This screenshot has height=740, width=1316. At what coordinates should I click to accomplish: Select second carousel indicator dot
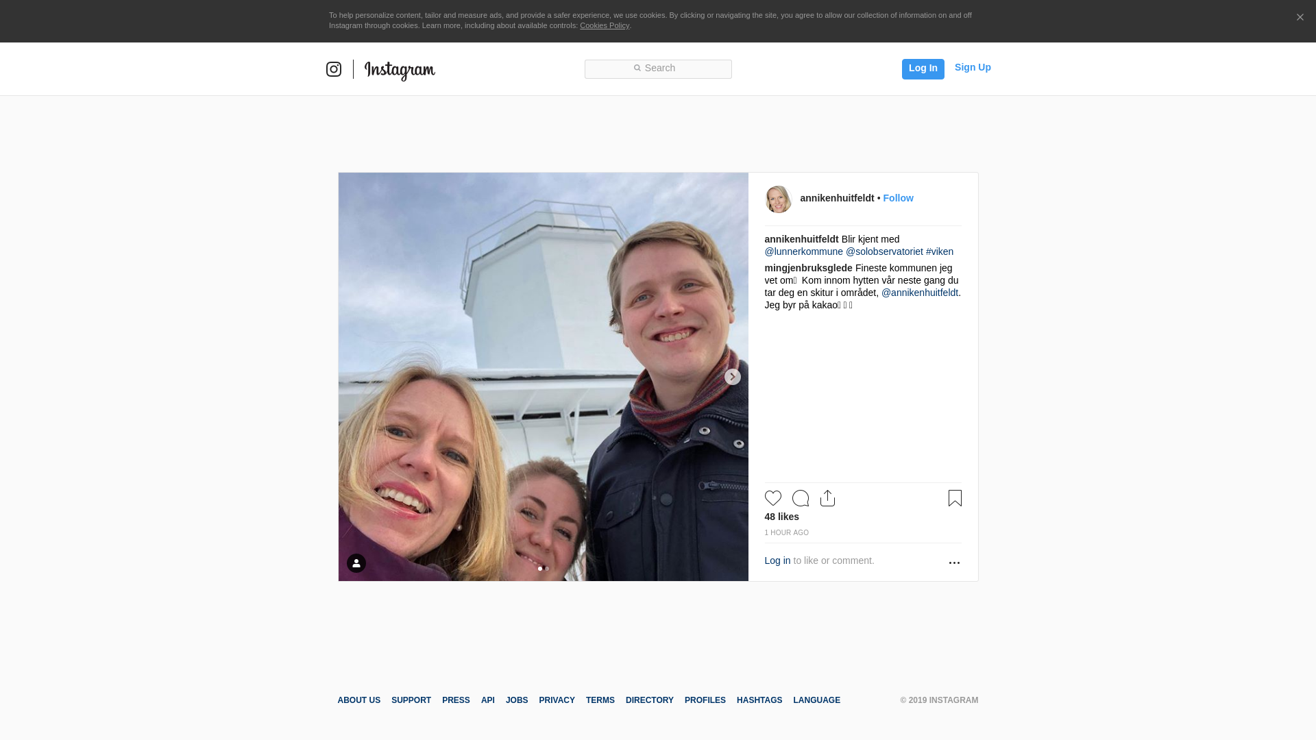[x=547, y=569]
